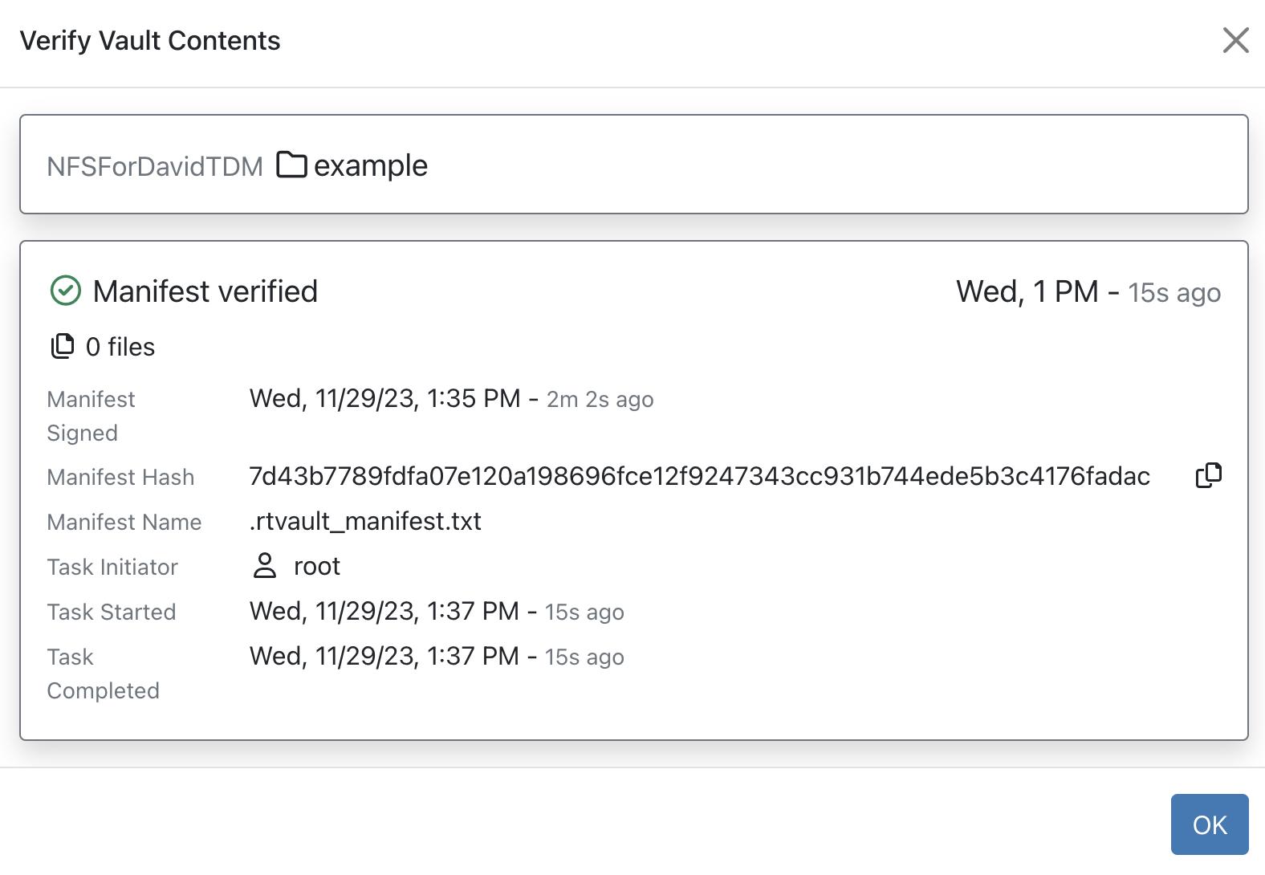Click the user avatar icon for Task Initiator
The width and height of the screenshot is (1265, 875).
pyautogui.click(x=265, y=567)
